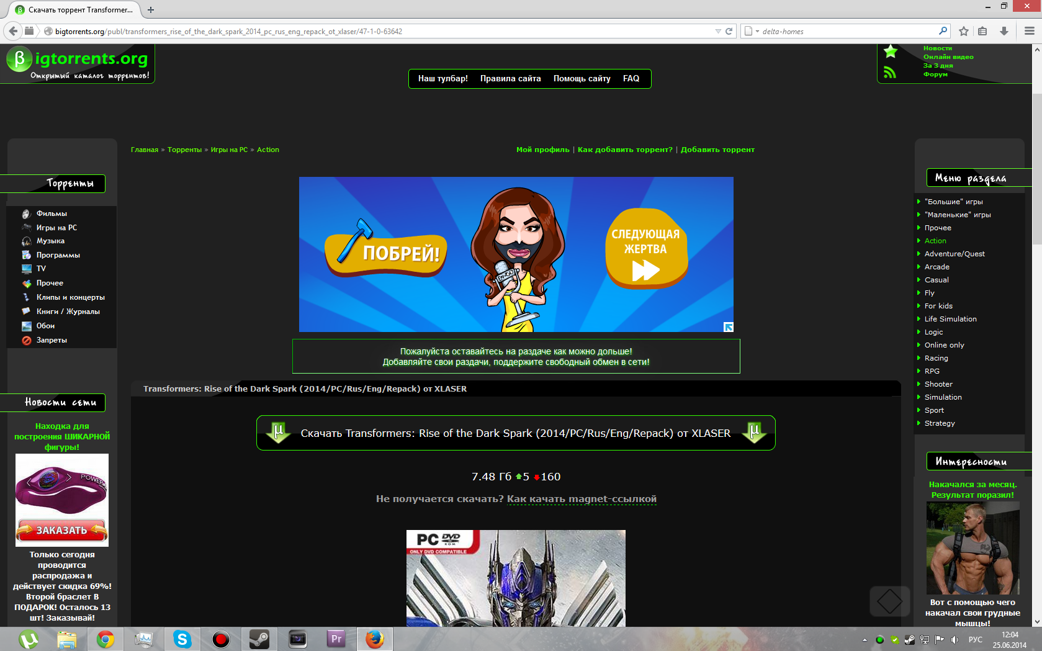1042x651 pixels.
Task: Show hidden system tray icons
Action: tap(865, 640)
